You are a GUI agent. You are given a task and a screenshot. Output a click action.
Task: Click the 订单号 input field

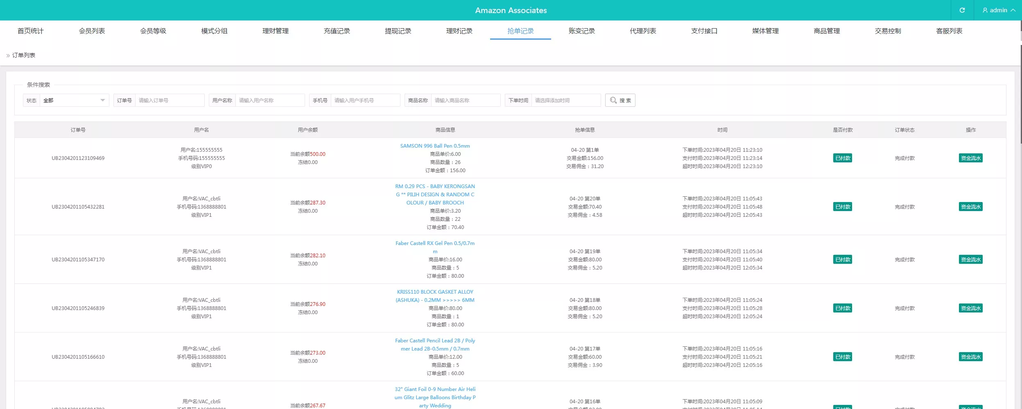[x=169, y=100]
